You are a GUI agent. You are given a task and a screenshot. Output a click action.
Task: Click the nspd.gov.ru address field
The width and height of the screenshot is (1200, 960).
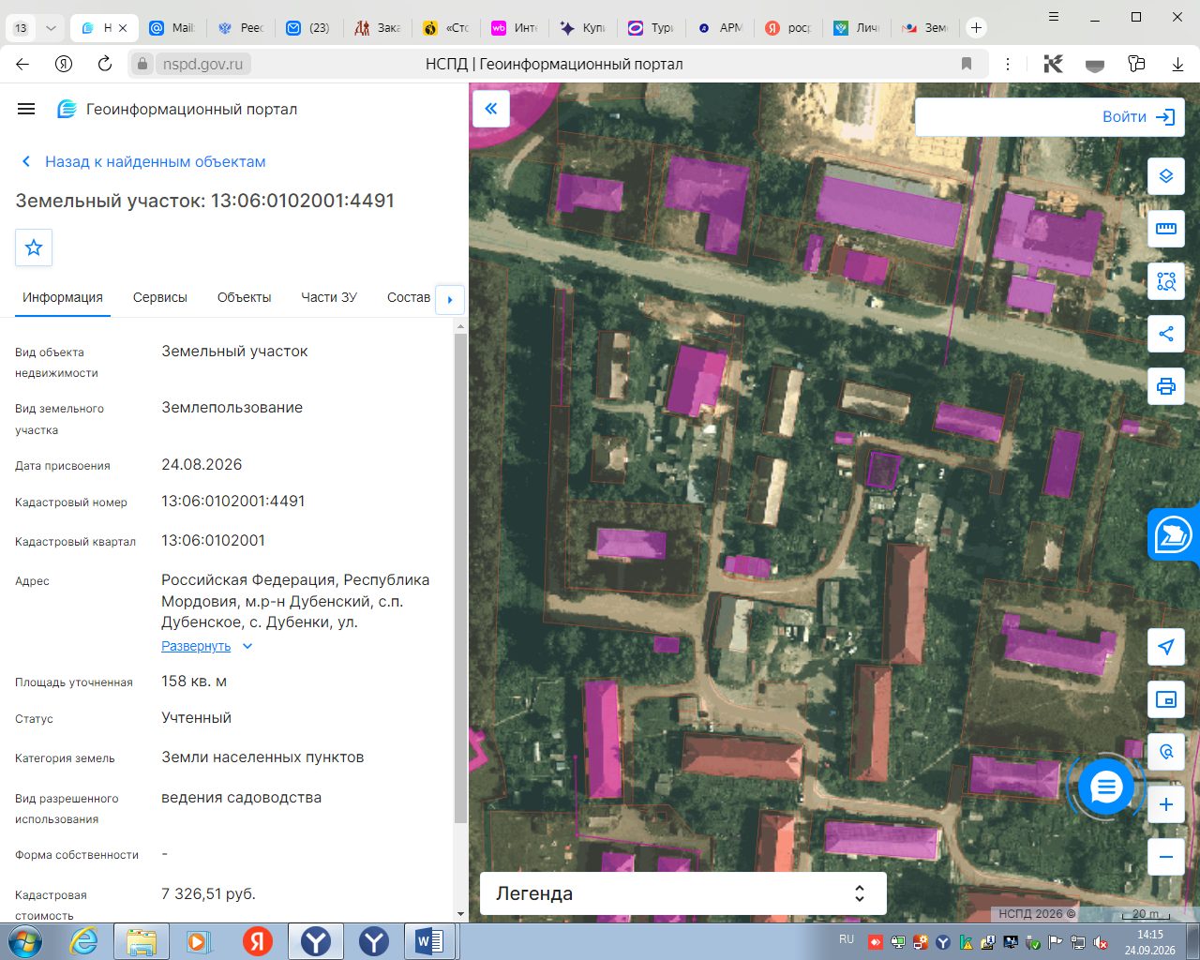click(x=202, y=64)
